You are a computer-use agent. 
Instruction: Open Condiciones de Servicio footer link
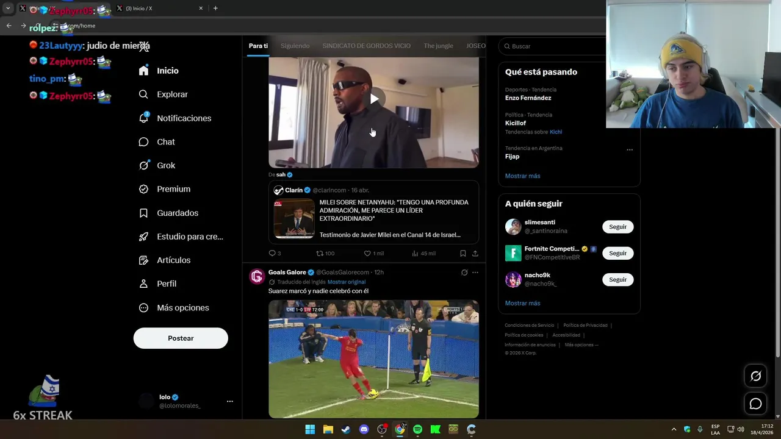pyautogui.click(x=529, y=326)
